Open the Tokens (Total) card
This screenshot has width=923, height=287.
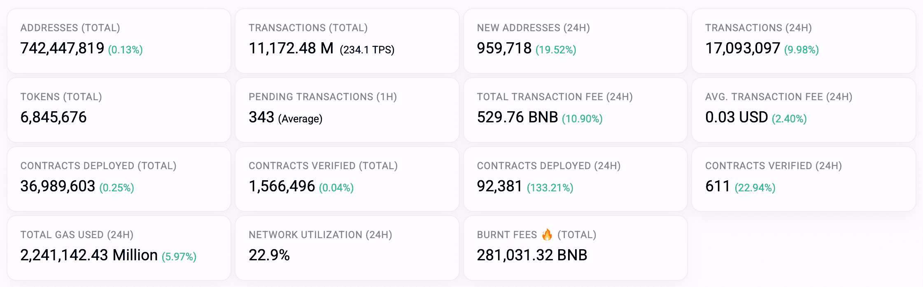[119, 110]
